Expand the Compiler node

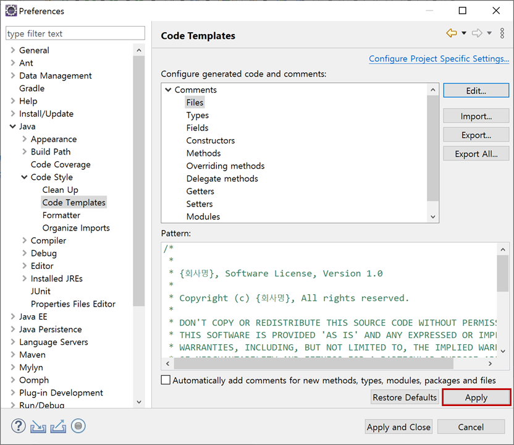point(24,240)
